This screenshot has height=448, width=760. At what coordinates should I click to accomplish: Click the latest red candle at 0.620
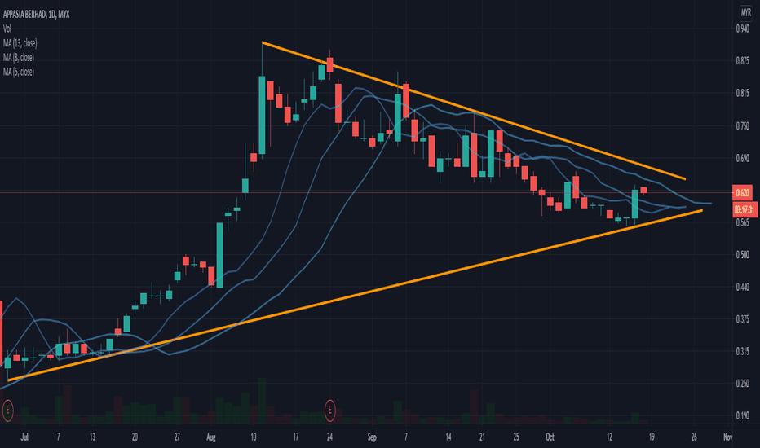(x=643, y=191)
